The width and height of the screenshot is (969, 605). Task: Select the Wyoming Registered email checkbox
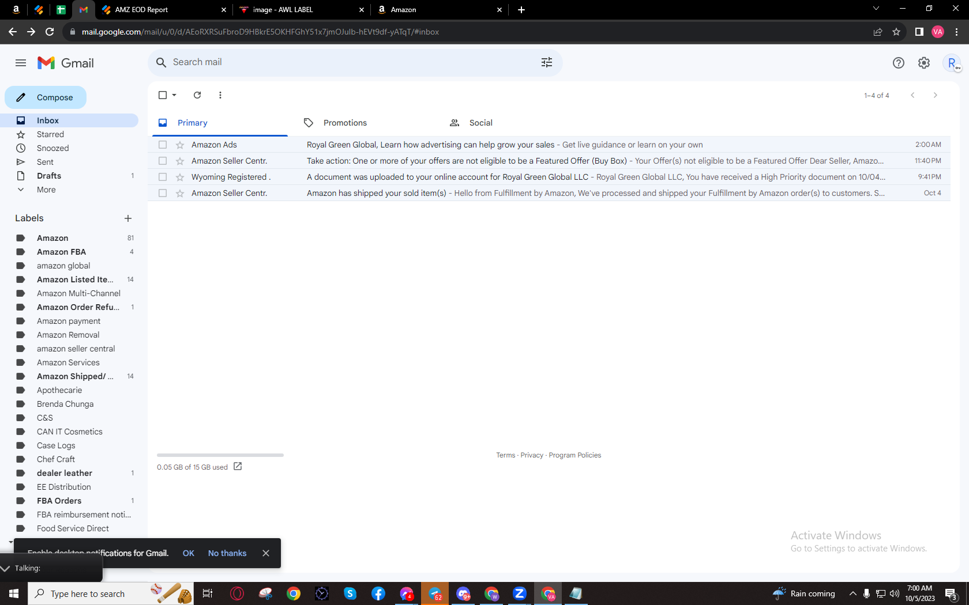point(163,177)
